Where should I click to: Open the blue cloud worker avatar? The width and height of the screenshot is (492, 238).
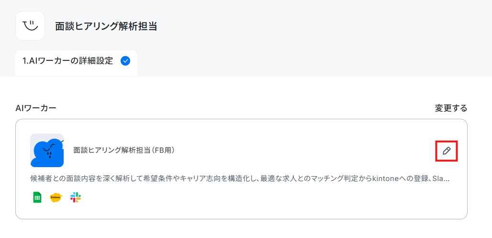[x=47, y=150]
